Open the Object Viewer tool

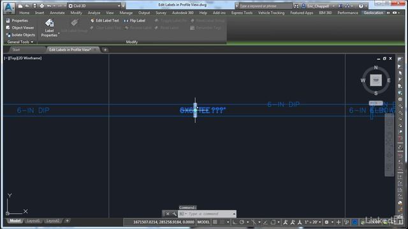pos(20,27)
